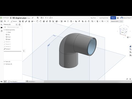Select the Boolean tool
Image resolution: width=132 pixels, height=99 pixels.
65,21
